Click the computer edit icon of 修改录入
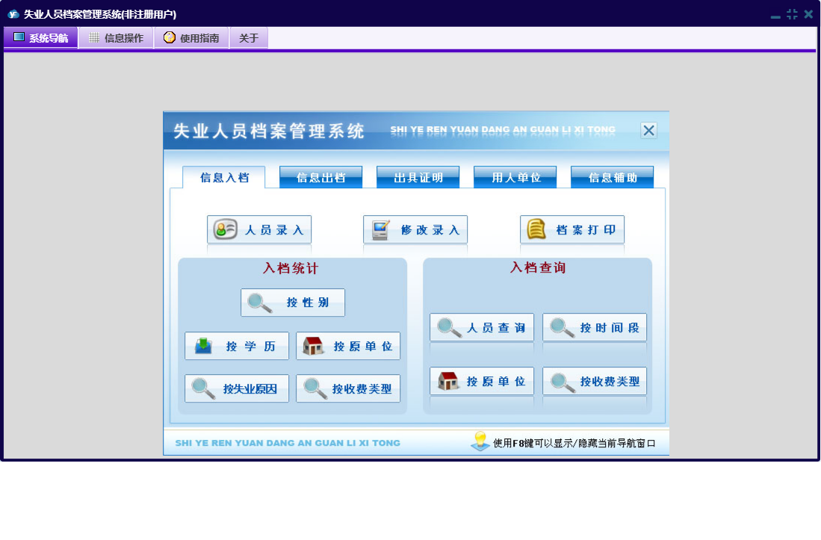 (x=381, y=230)
